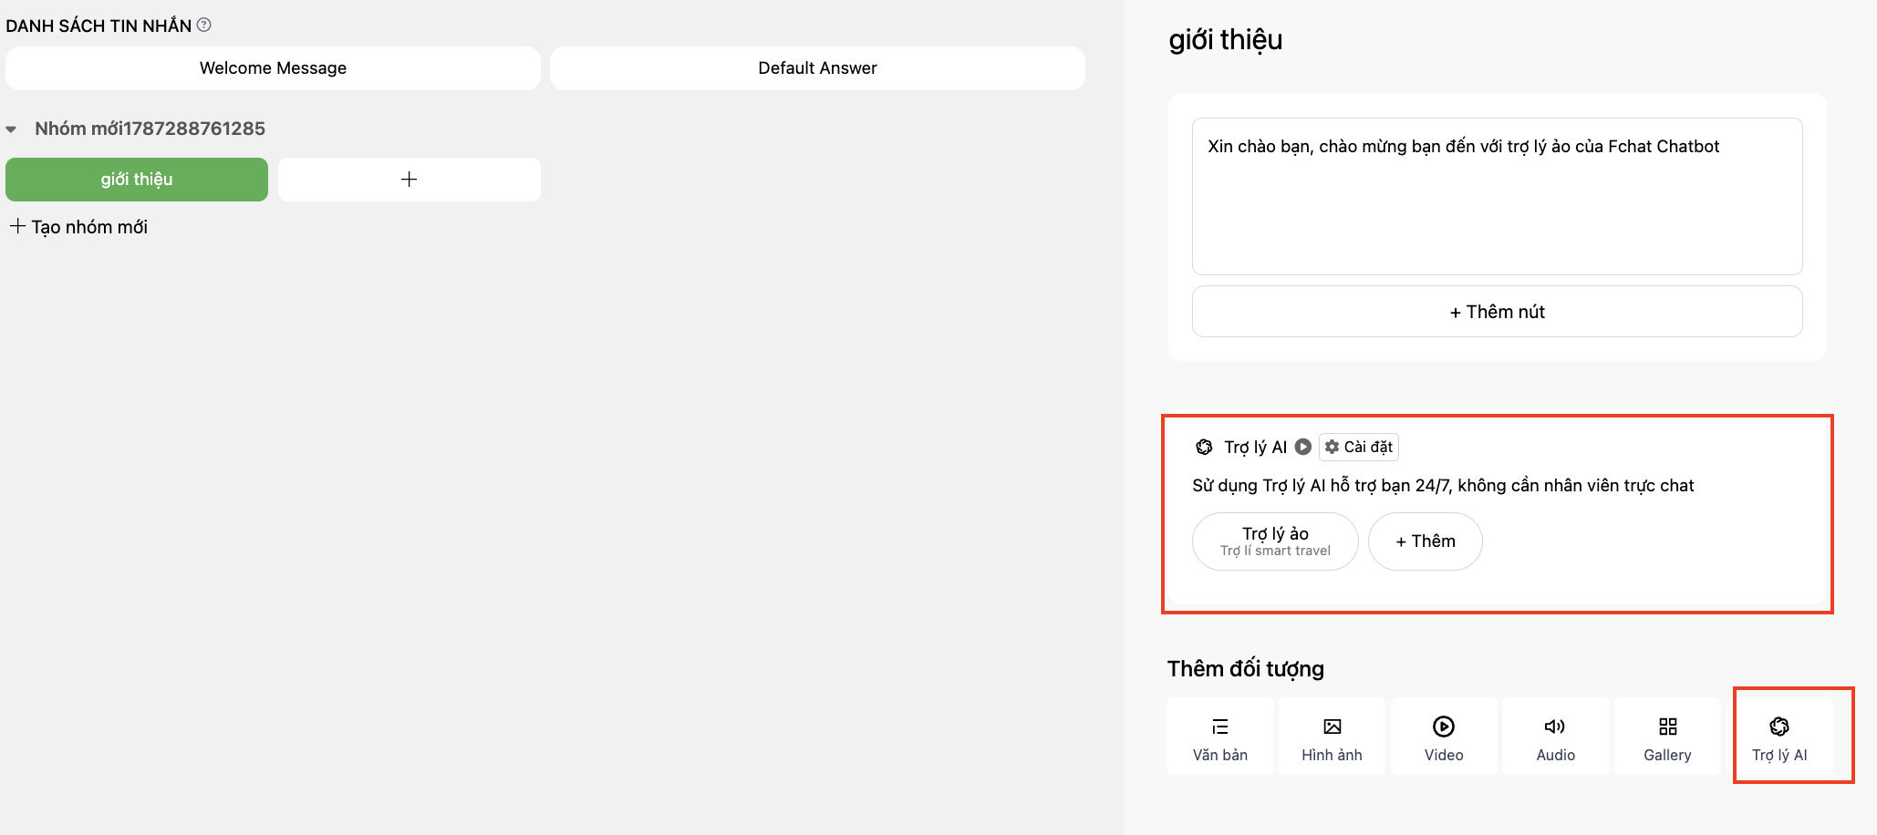The image size is (1877, 835).
Task: Add a Hình ảnh image object
Action: click(x=1332, y=737)
